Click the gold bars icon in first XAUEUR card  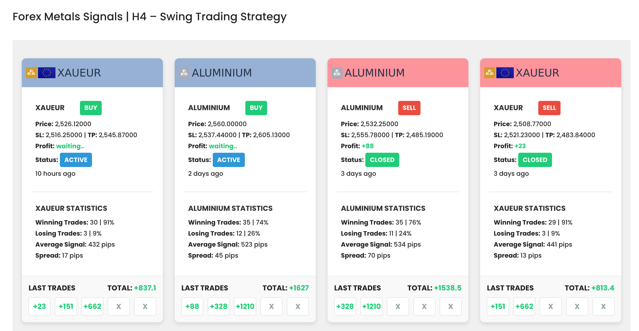point(31,73)
